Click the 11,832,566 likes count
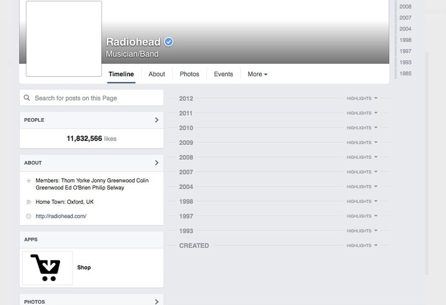The width and height of the screenshot is (446, 305). pyautogui.click(x=92, y=139)
